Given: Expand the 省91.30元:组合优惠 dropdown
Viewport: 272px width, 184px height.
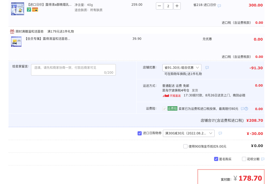Looking at the screenshot, I should click(x=182, y=68).
